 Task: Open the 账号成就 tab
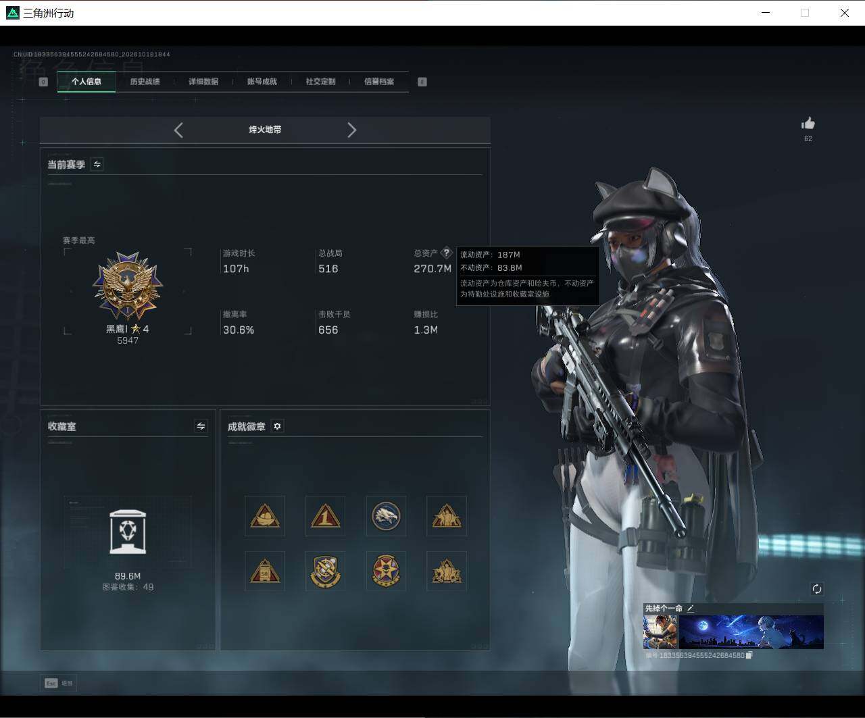(262, 82)
